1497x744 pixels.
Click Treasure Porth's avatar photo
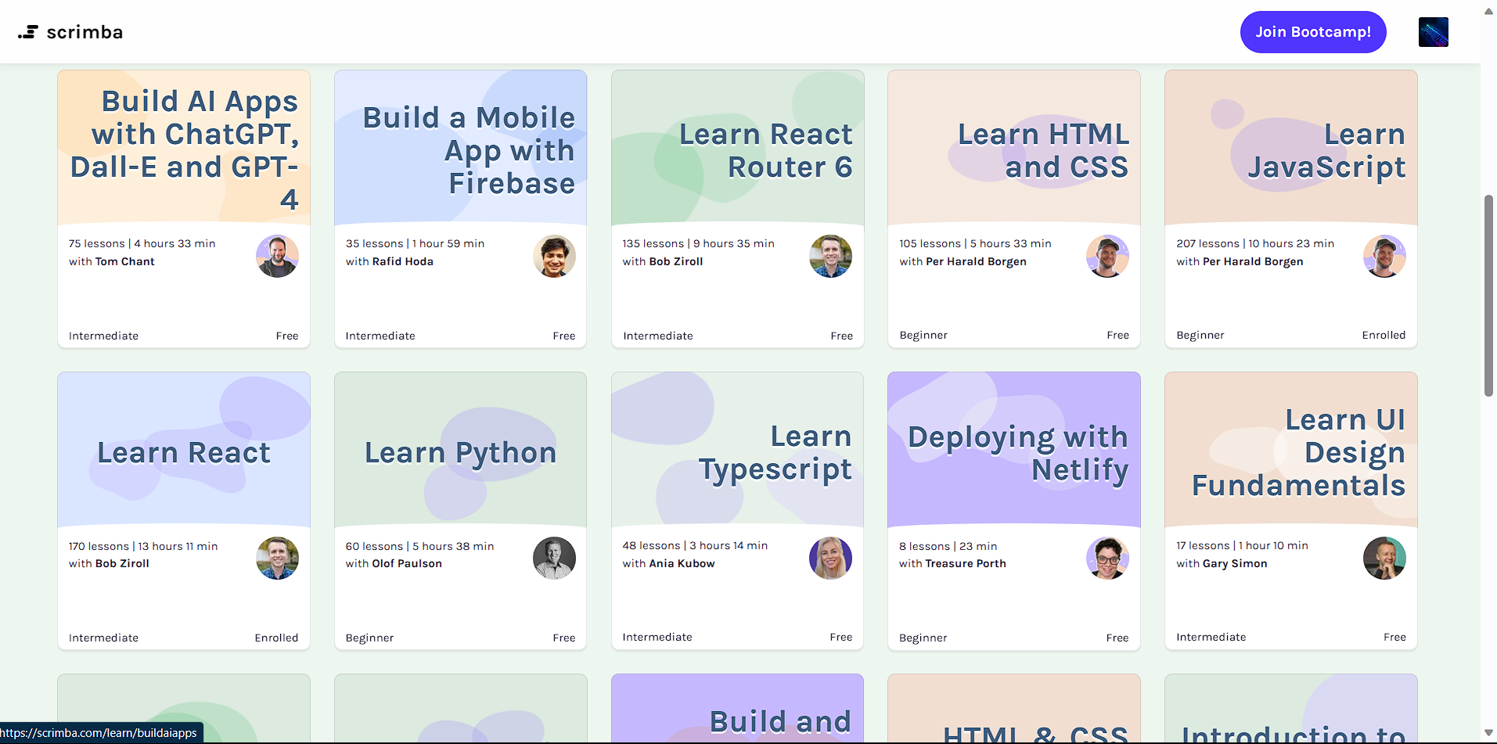[x=1107, y=558]
